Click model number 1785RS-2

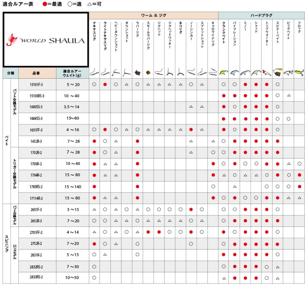point(36,187)
